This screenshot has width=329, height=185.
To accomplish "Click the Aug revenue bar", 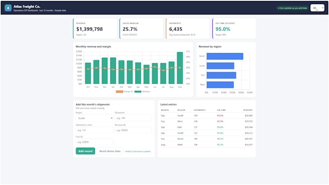I will coord(172,73).
